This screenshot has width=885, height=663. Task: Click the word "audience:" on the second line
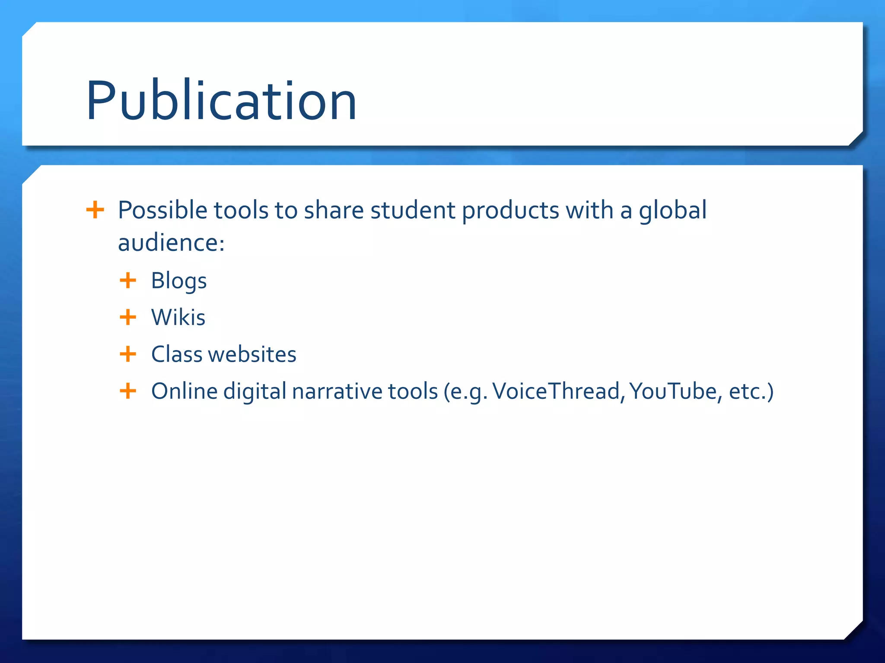pos(172,243)
